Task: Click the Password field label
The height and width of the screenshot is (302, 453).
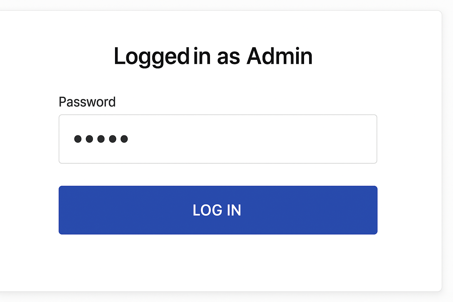Action: pyautogui.click(x=87, y=102)
